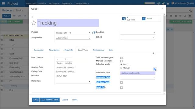Switch to Predecessor tab
Viewport: 195px width, 109px height.
tap(98, 50)
